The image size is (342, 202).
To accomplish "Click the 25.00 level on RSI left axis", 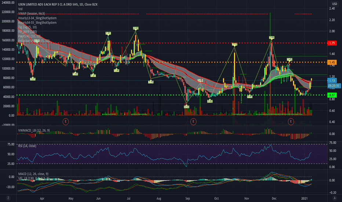I will (11, 163).
